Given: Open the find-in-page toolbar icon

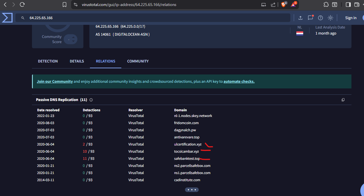Looking at the screenshot, I should [x=334, y=5].
